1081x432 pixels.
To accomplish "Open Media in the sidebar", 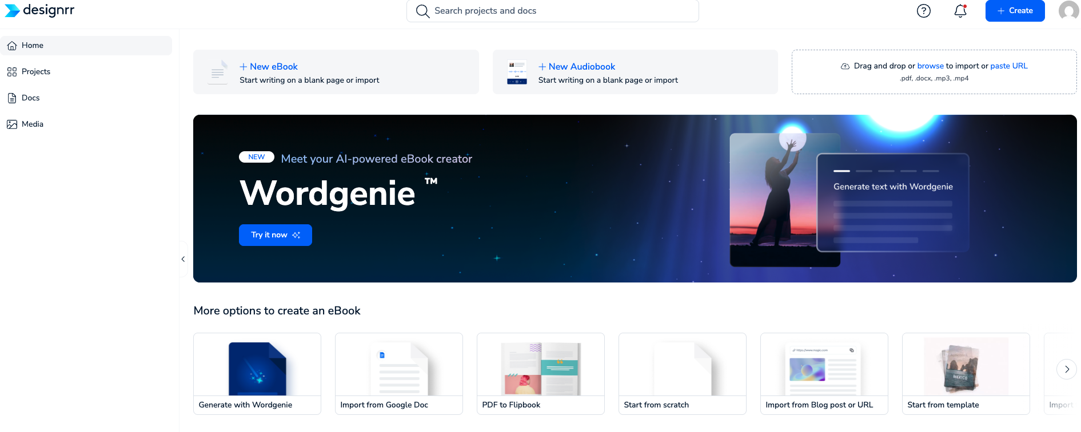I will tap(86, 124).
